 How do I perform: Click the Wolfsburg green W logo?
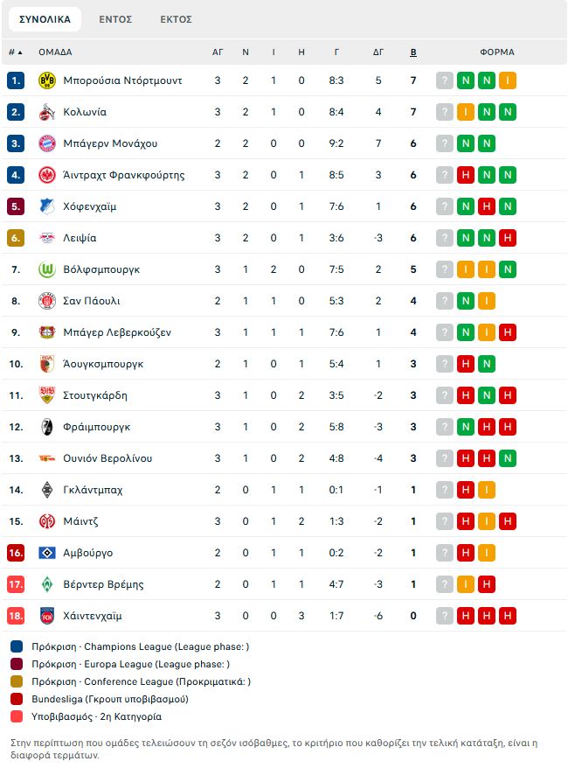(x=47, y=269)
